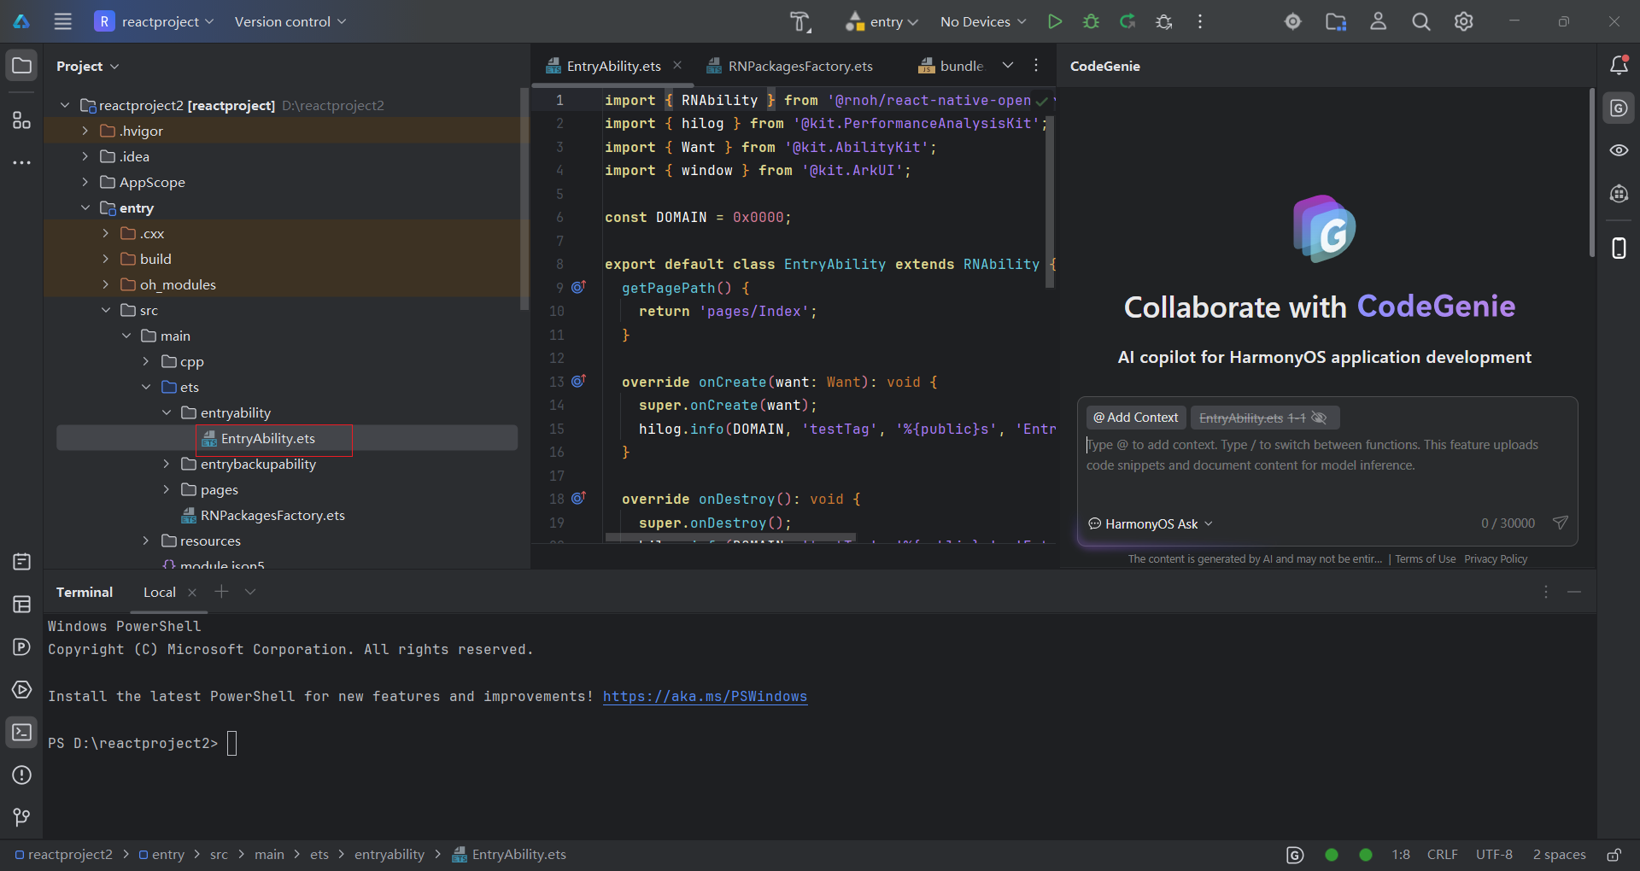Viewport: 1640px width, 871px height.
Task: Open more run actions menu
Action: (x=1200, y=21)
